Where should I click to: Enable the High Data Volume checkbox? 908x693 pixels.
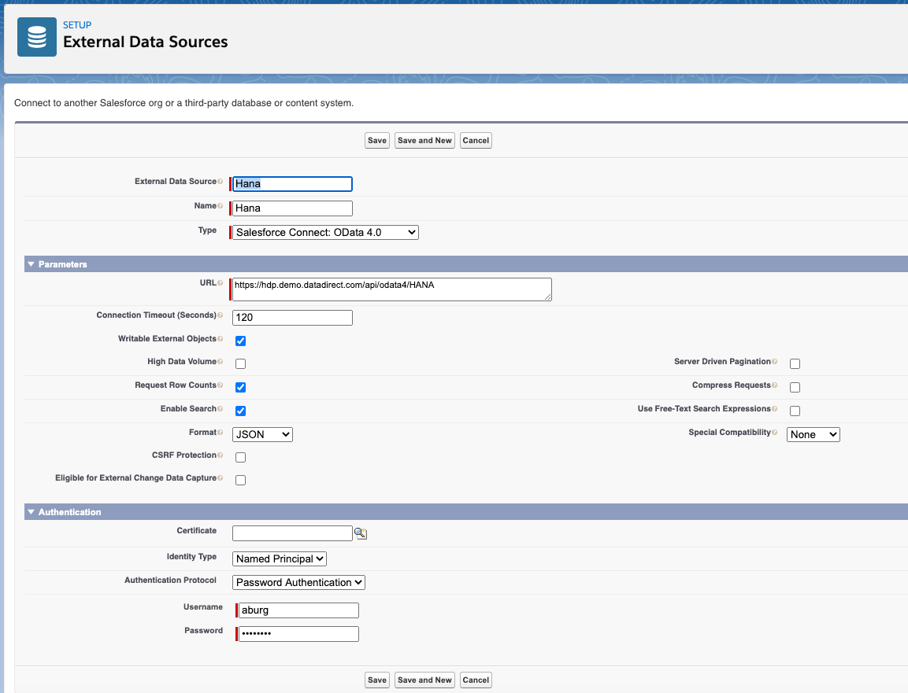click(241, 363)
